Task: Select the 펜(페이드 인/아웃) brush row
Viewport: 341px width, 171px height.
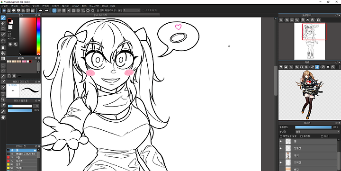Action: tap(22, 154)
